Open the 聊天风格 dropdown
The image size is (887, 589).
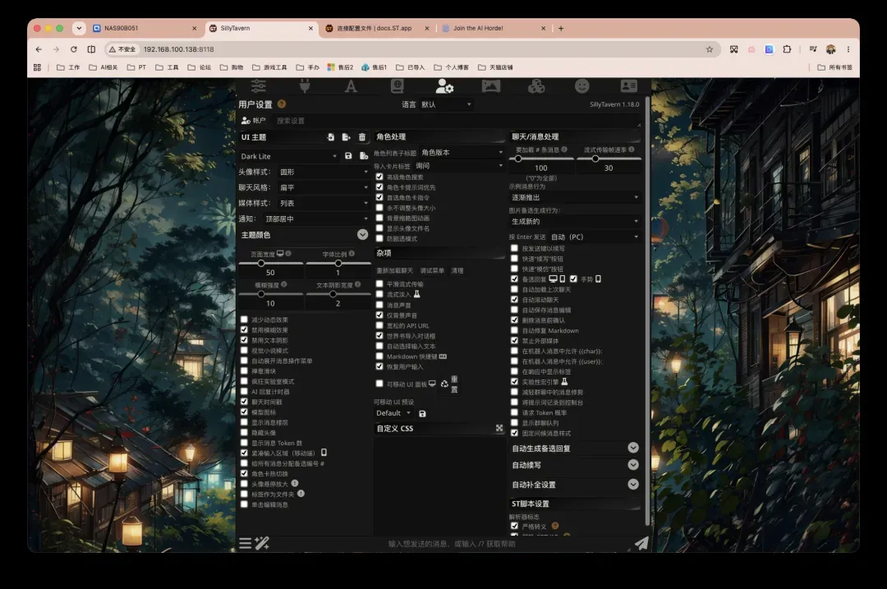pos(324,187)
